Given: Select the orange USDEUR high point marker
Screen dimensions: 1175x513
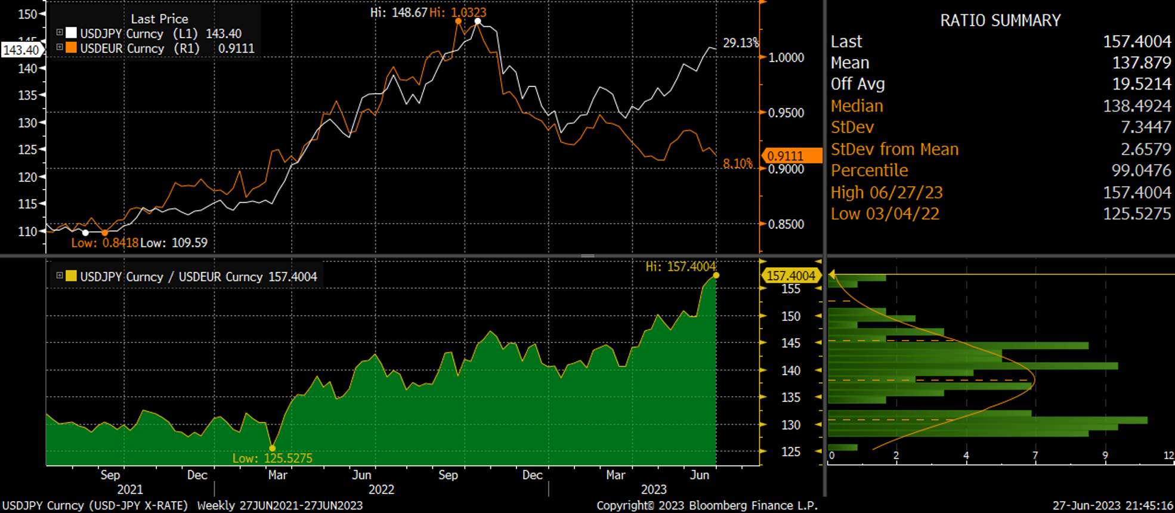Looking at the screenshot, I should pyautogui.click(x=458, y=21).
